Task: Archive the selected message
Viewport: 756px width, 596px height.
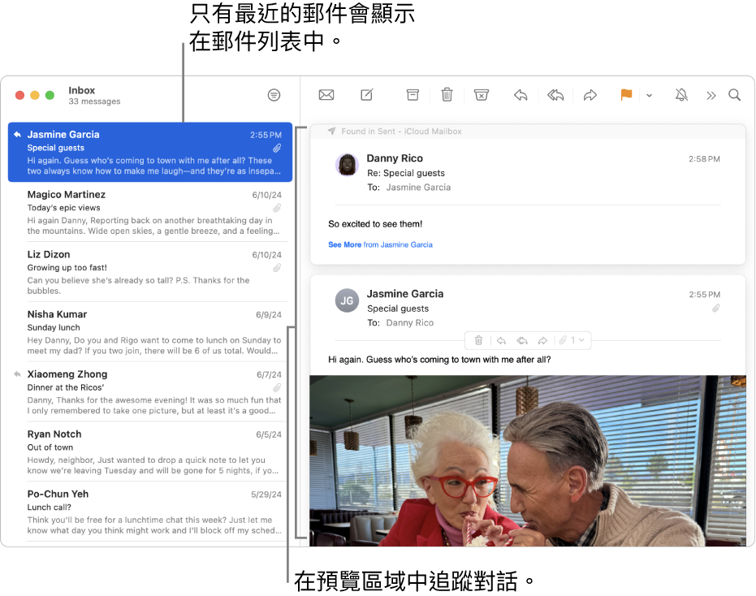Action: click(413, 95)
